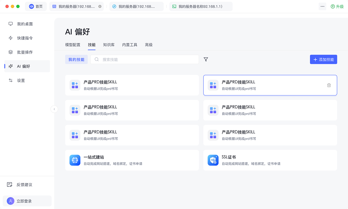Viewport: 348px width, 209px height.
Task: Switch to the 首页 tab
Action: [x=36, y=6]
